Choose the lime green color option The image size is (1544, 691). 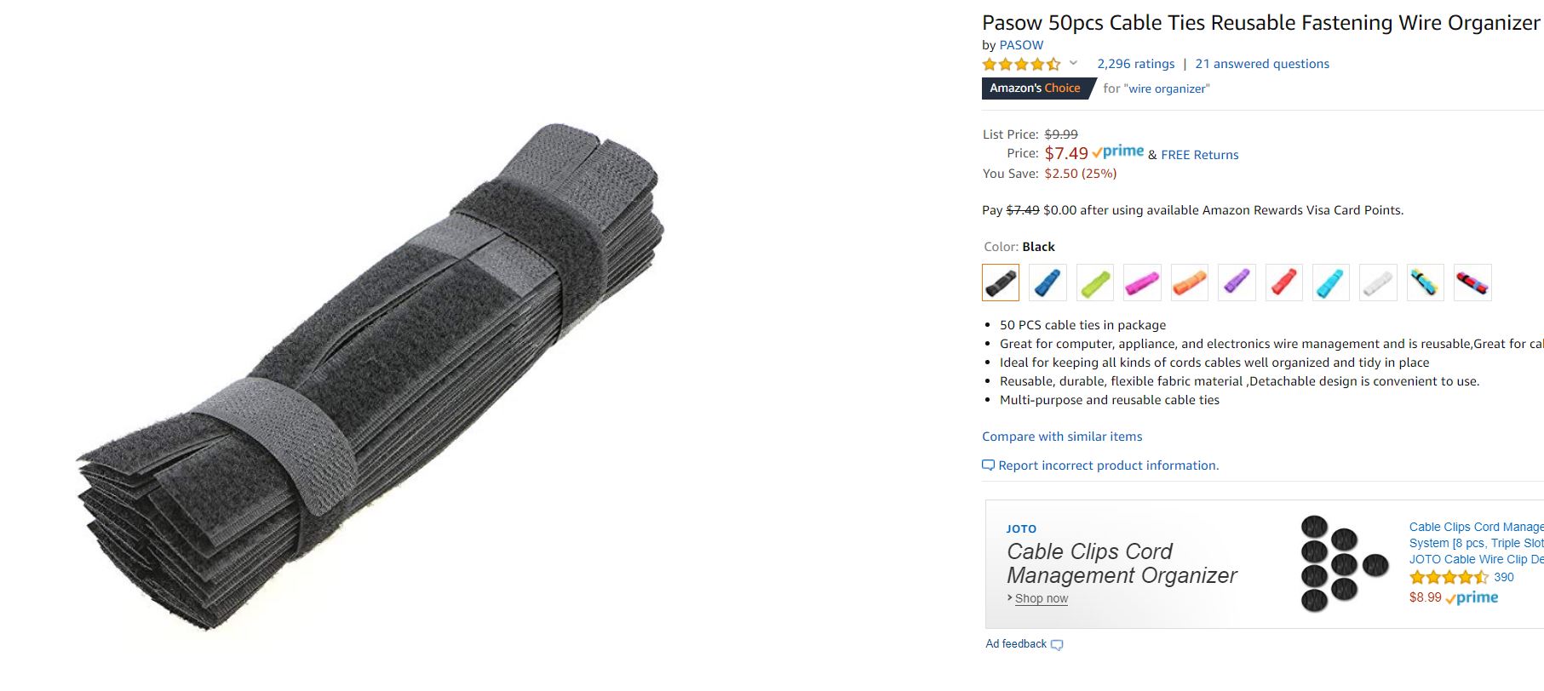[x=1095, y=283]
